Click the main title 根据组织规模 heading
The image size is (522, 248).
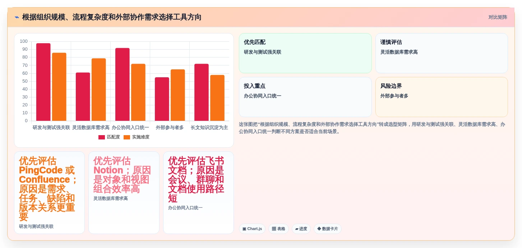[x=112, y=17]
